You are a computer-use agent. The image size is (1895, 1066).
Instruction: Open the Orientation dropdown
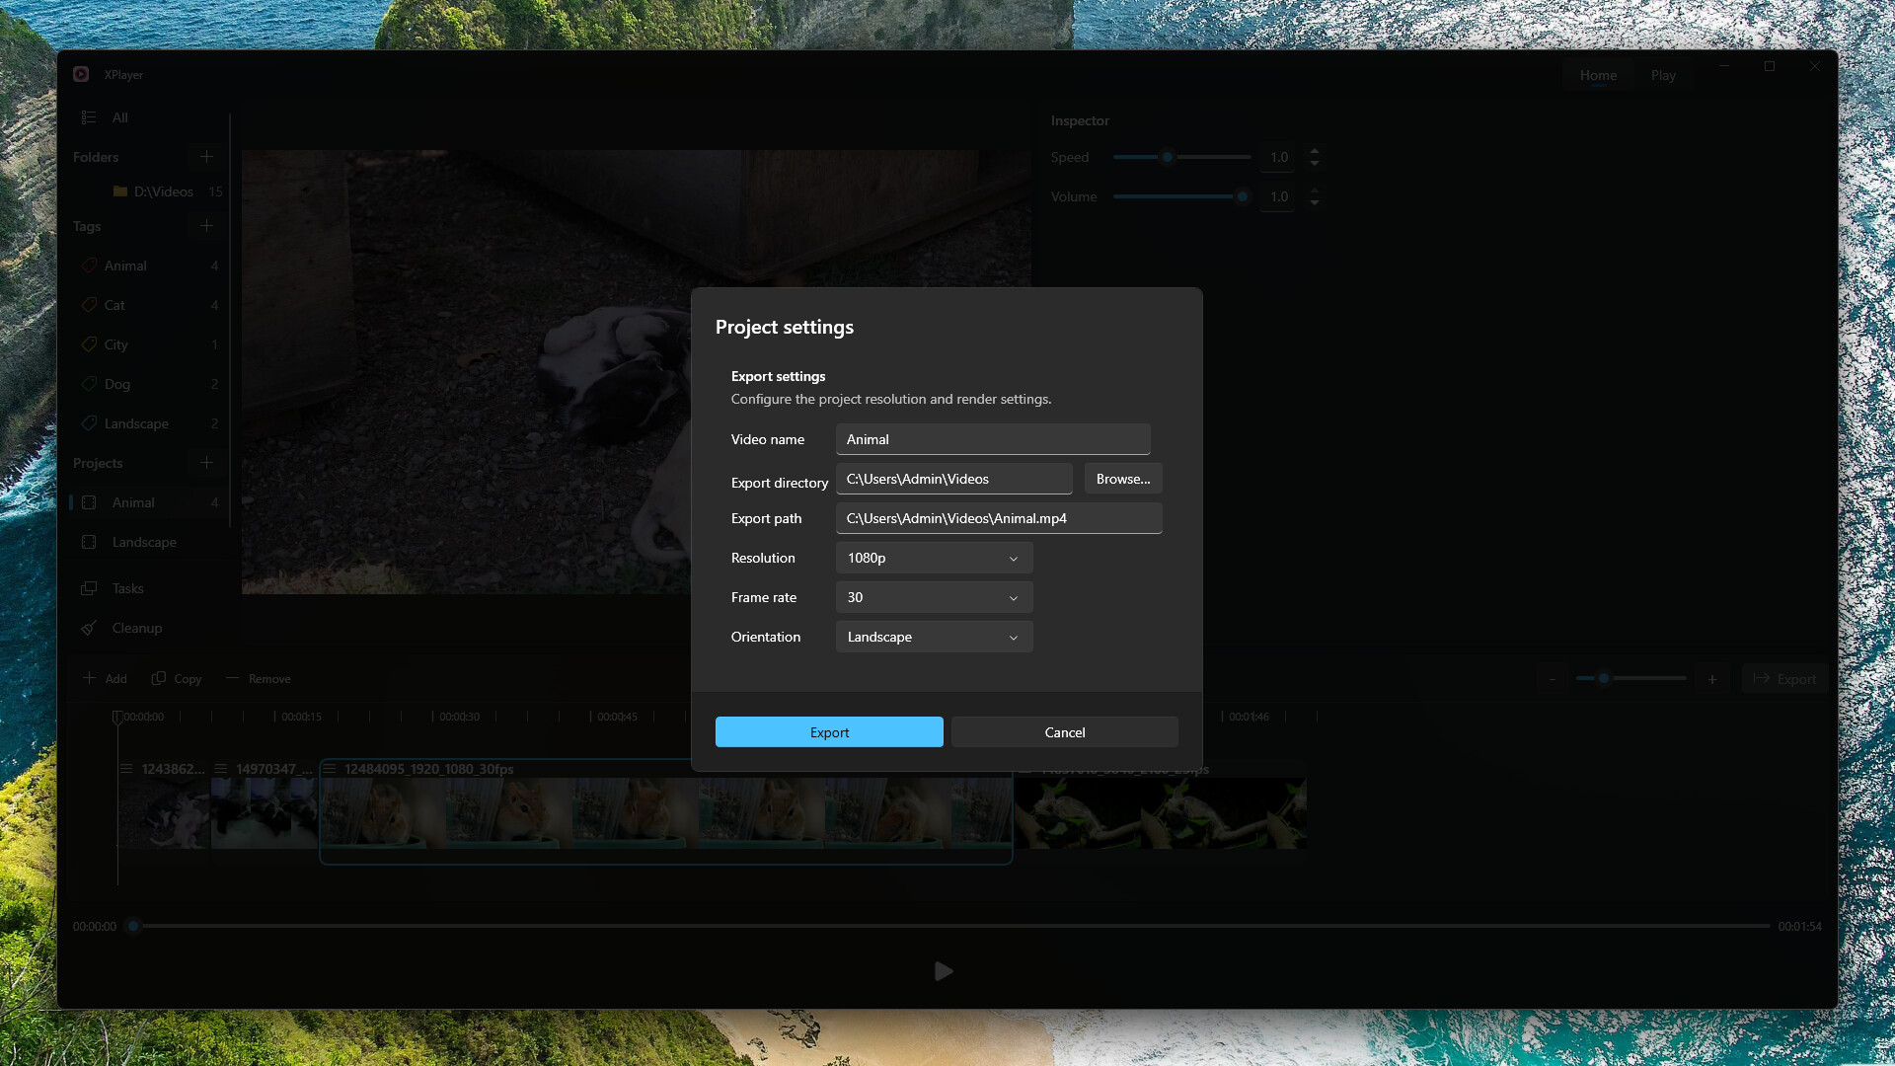933,637
